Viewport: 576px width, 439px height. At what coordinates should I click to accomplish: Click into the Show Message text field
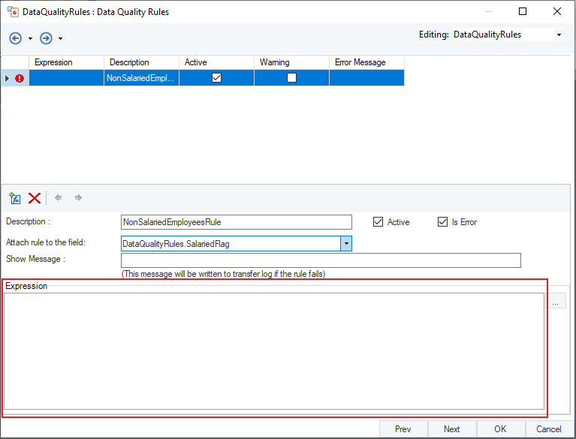click(x=321, y=260)
